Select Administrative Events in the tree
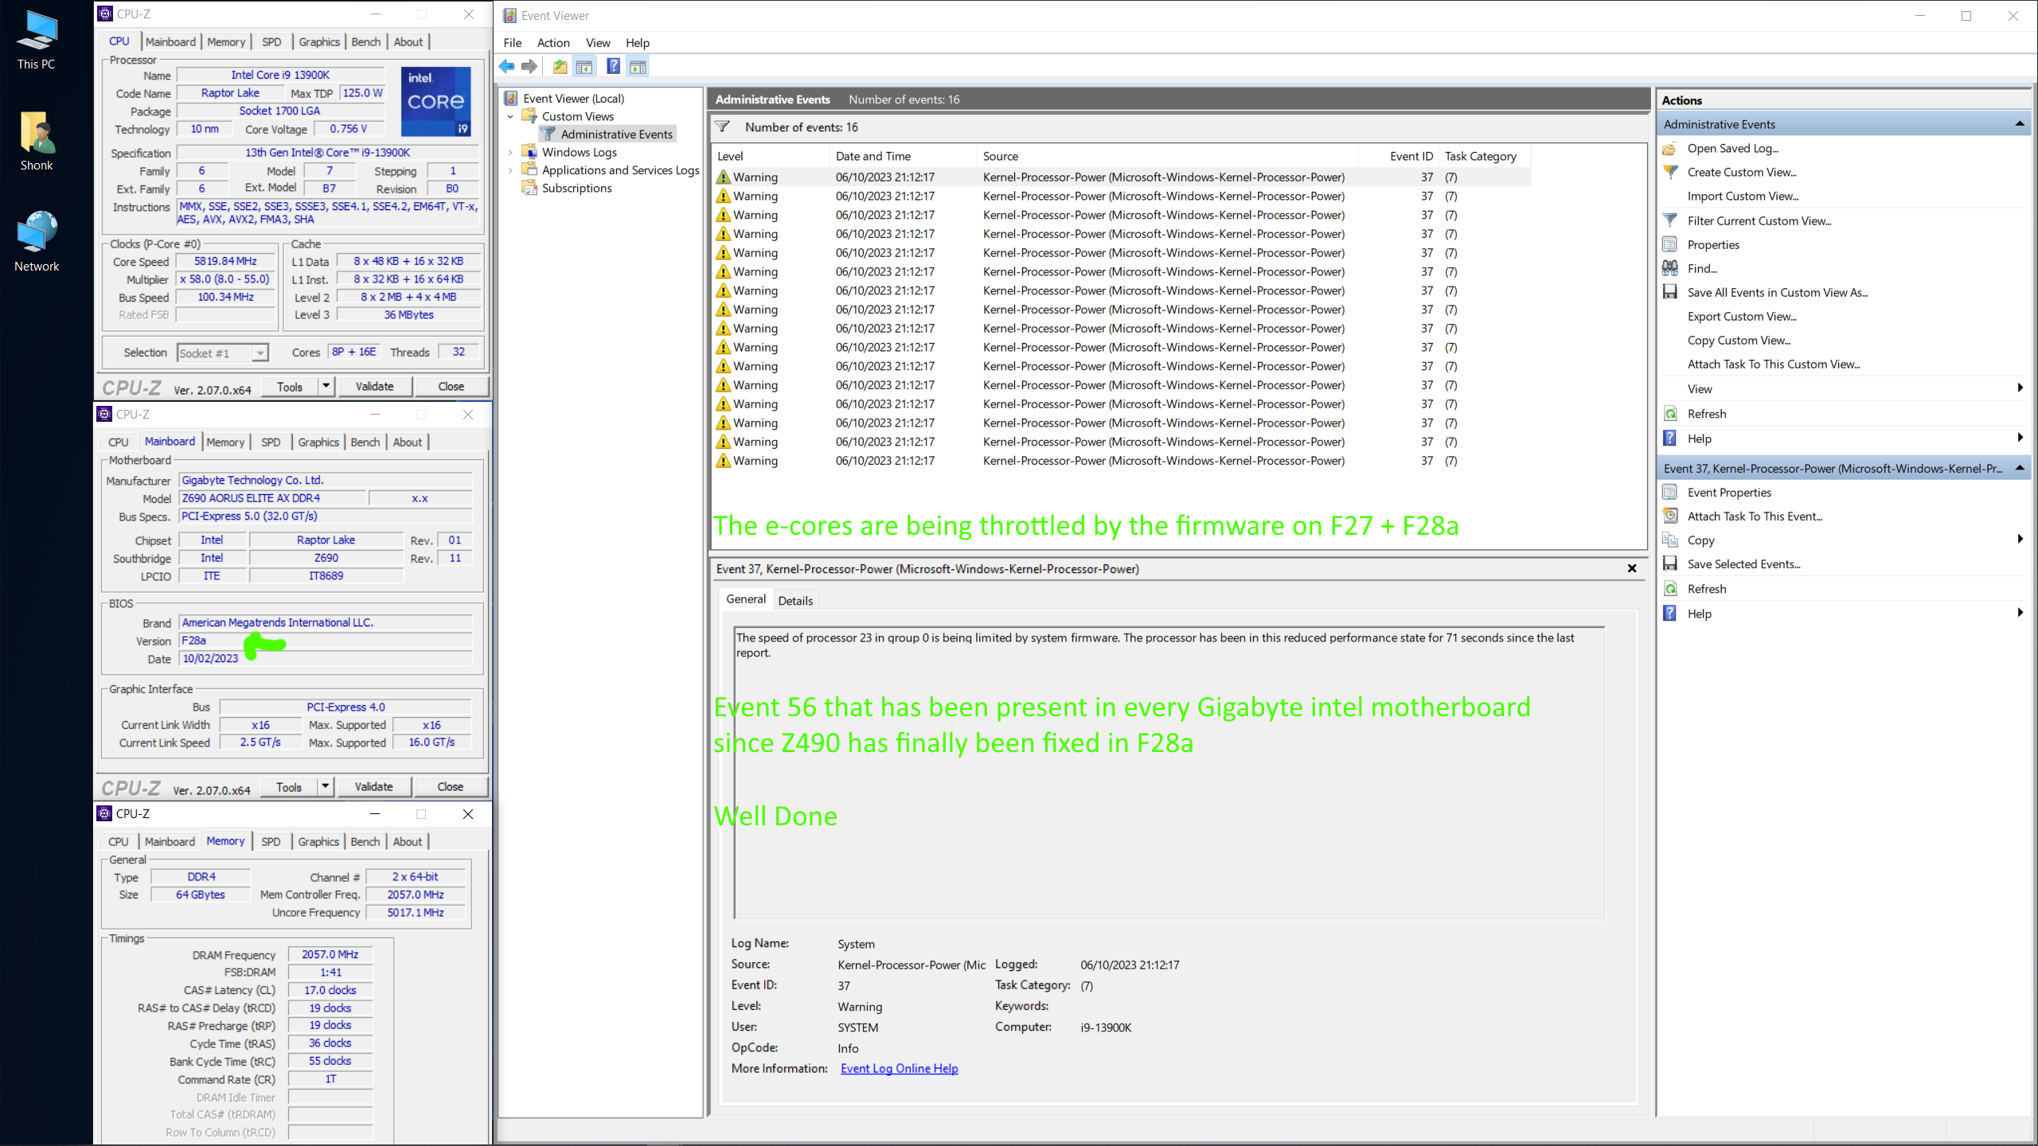This screenshot has width=2038, height=1146. pyautogui.click(x=617, y=134)
